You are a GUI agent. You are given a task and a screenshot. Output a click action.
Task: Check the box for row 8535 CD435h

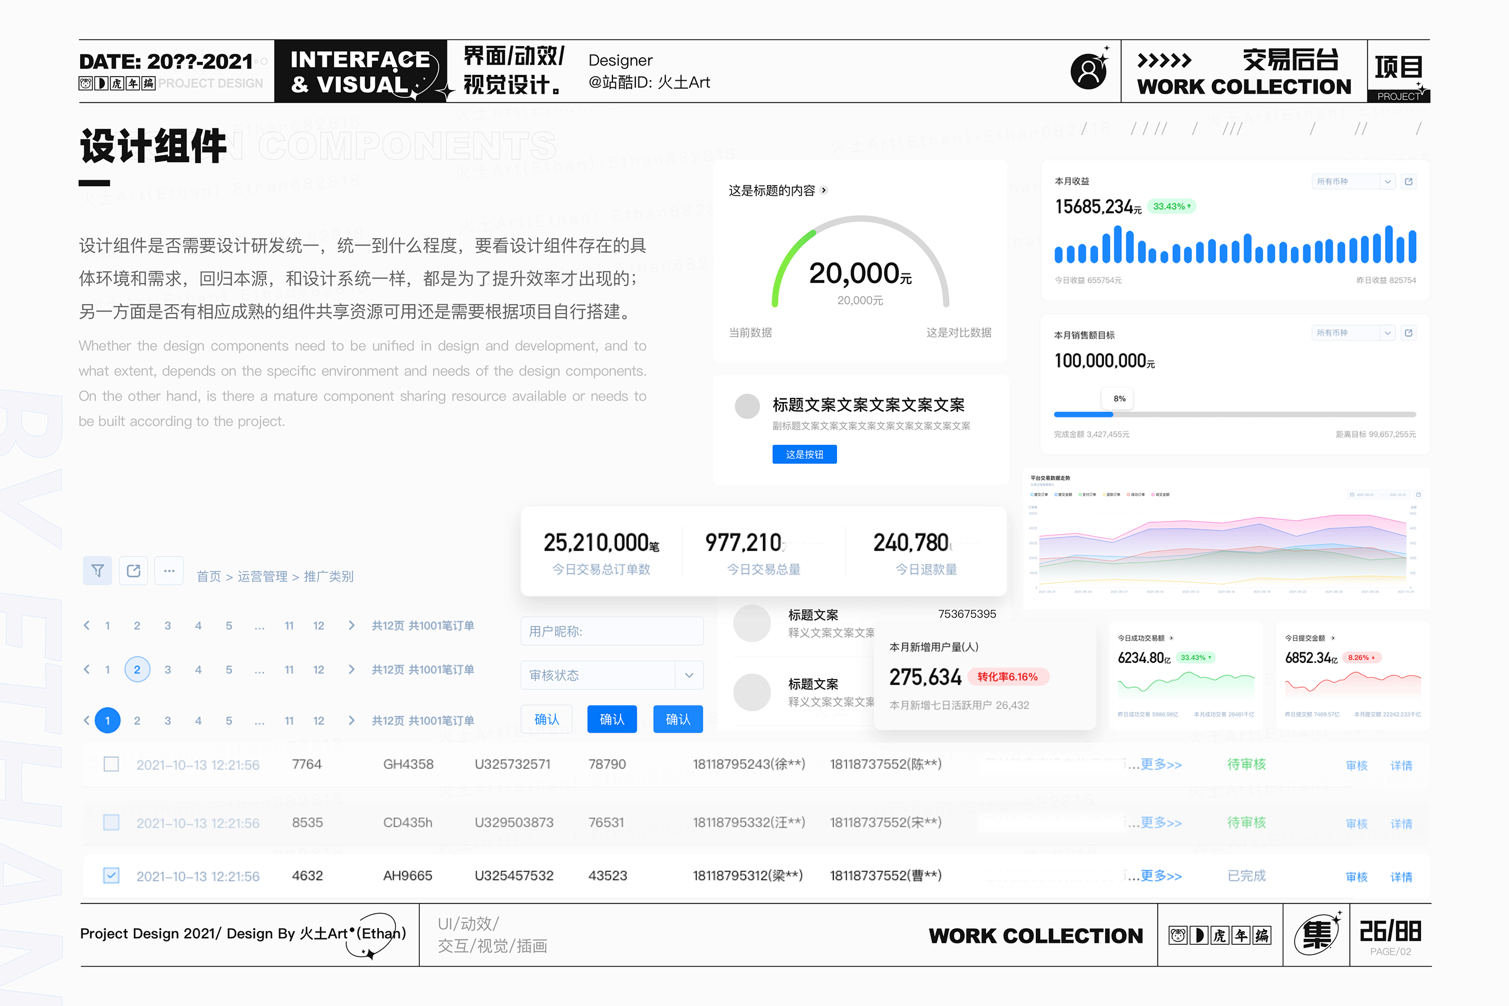click(111, 823)
